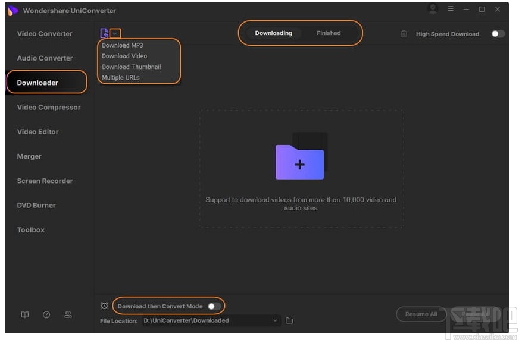Screen dimensions: 519x340
Task: Open the output folder icon
Action: [x=289, y=320]
